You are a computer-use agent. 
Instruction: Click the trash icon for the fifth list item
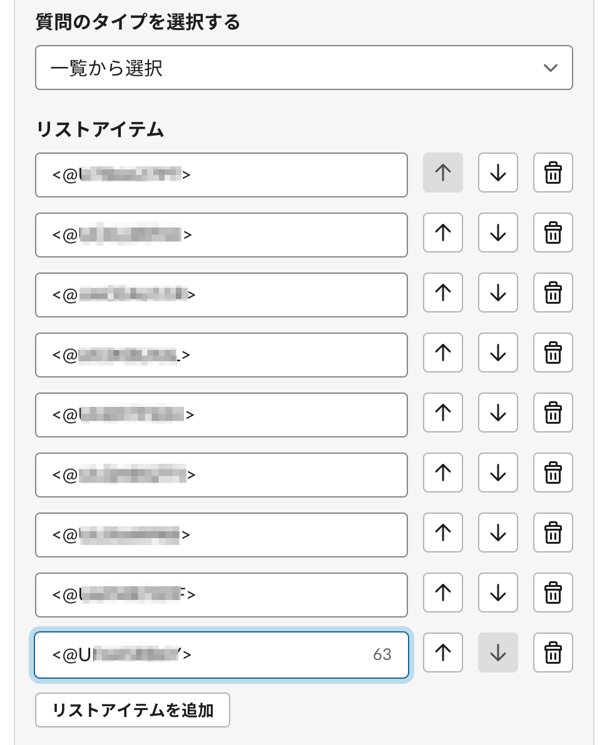point(553,412)
